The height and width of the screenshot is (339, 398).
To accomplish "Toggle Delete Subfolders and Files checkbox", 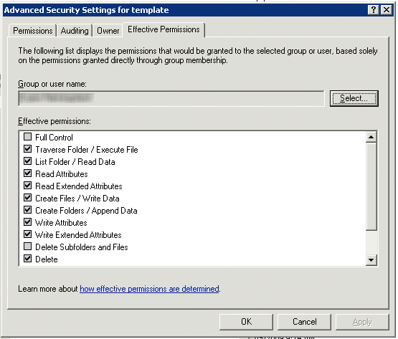I will [27, 247].
